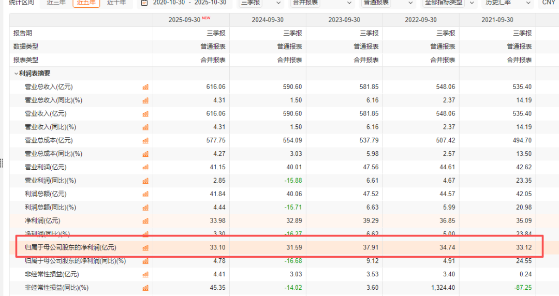Expand the 历史汇率 exchange rate dropdown
Viewport: 559px width, 296px height.
[507, 3]
